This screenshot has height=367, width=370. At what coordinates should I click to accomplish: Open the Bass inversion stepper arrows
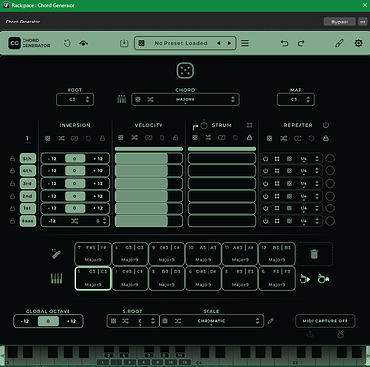104,221
